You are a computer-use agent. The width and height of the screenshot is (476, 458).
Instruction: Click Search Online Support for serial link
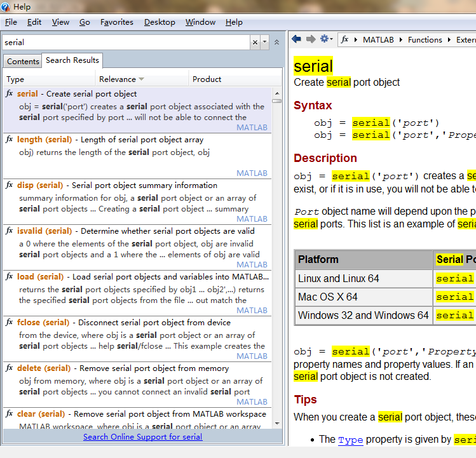tap(142, 437)
